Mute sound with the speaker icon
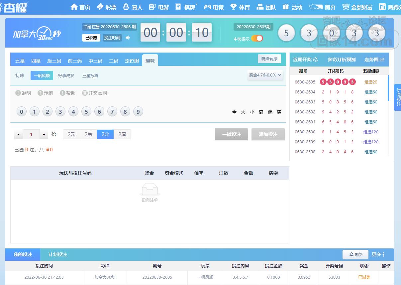 point(128,38)
